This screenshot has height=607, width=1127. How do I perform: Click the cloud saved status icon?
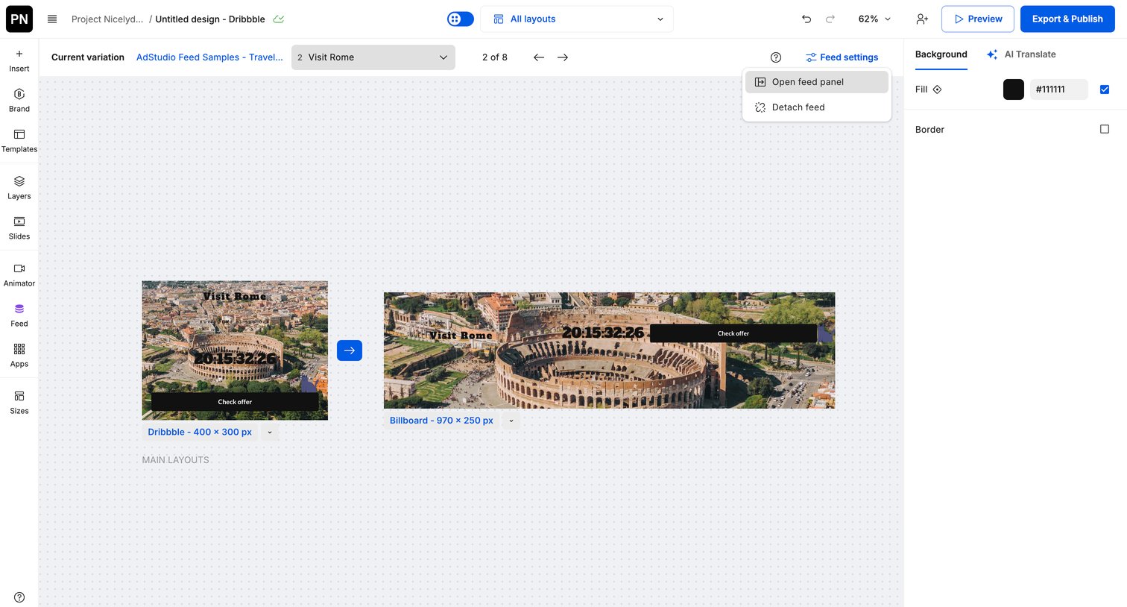278,19
